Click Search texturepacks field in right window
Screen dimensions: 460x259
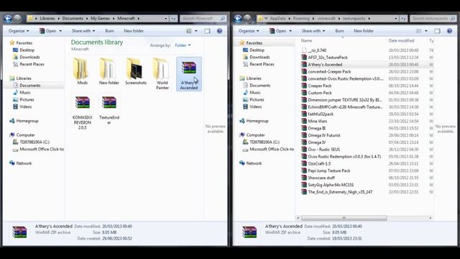433,19
